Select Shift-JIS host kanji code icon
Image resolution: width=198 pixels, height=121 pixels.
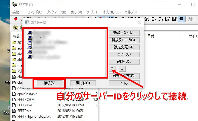(147, 19)
